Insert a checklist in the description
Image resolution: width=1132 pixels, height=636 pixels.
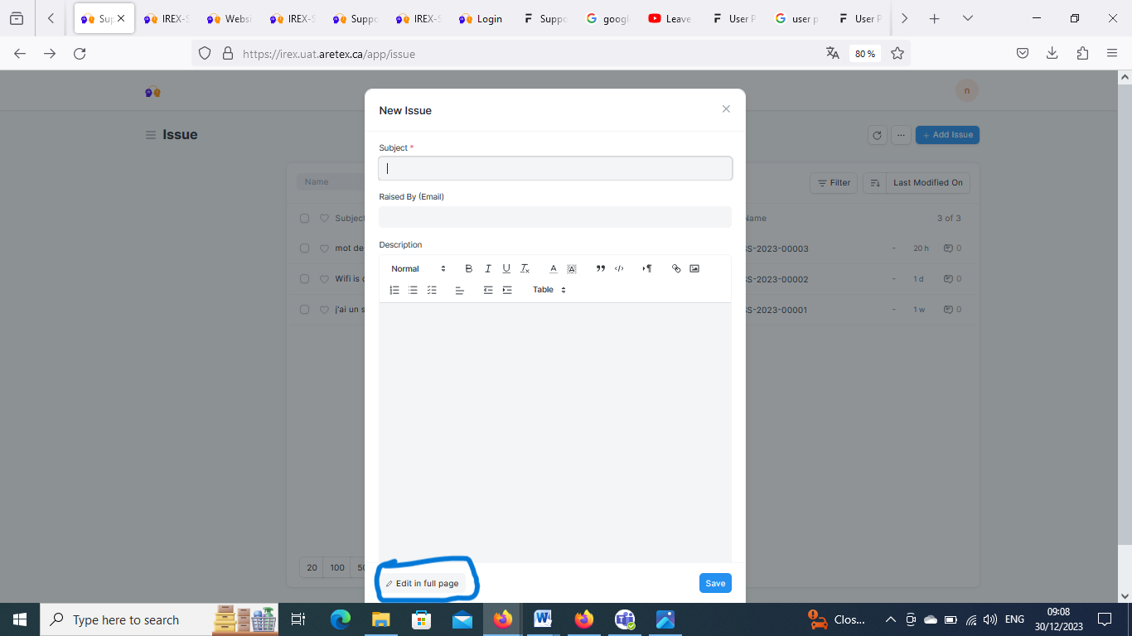tap(432, 290)
